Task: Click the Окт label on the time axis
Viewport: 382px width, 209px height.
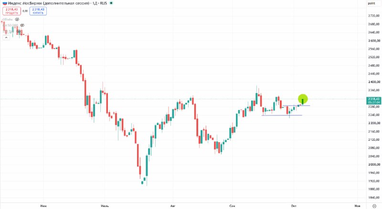Action: tap(294, 206)
